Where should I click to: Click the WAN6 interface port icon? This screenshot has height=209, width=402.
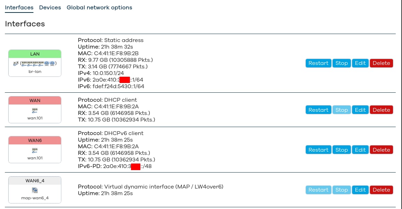tap(35, 150)
